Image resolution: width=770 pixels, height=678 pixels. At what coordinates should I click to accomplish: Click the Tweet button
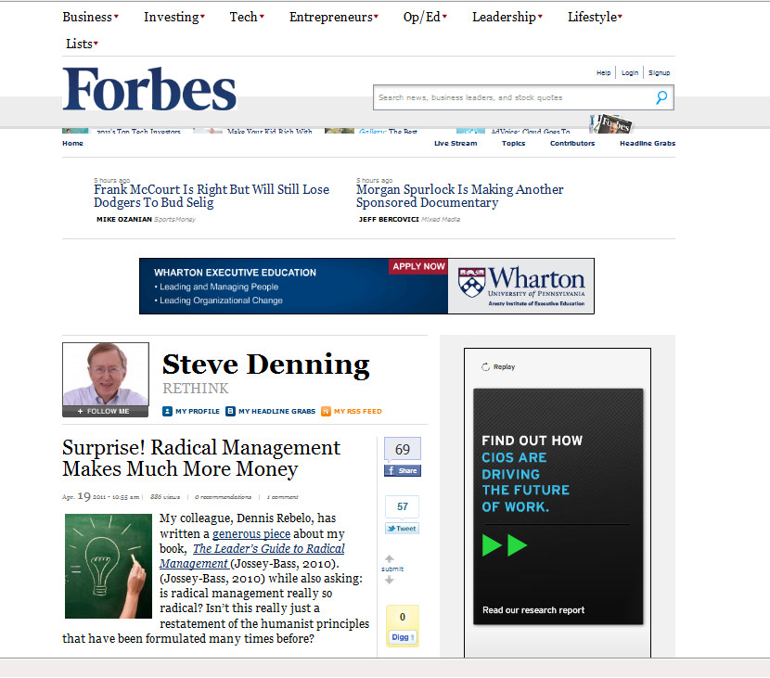pyautogui.click(x=403, y=529)
